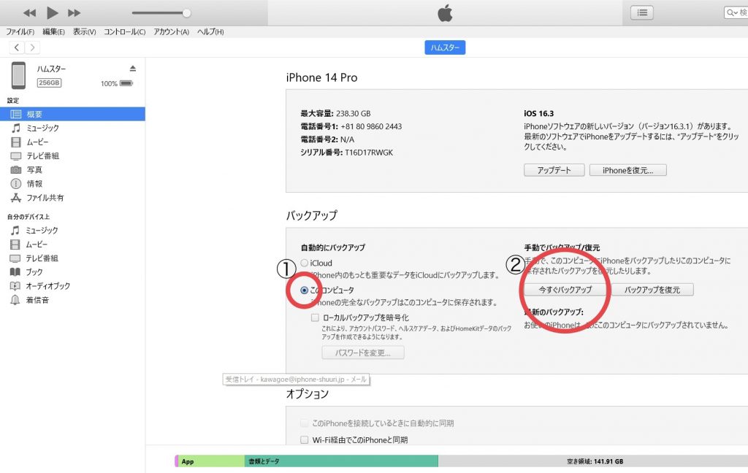The image size is (748, 473).
Task: Select the このコンピュータ radio button
Action: click(x=305, y=290)
